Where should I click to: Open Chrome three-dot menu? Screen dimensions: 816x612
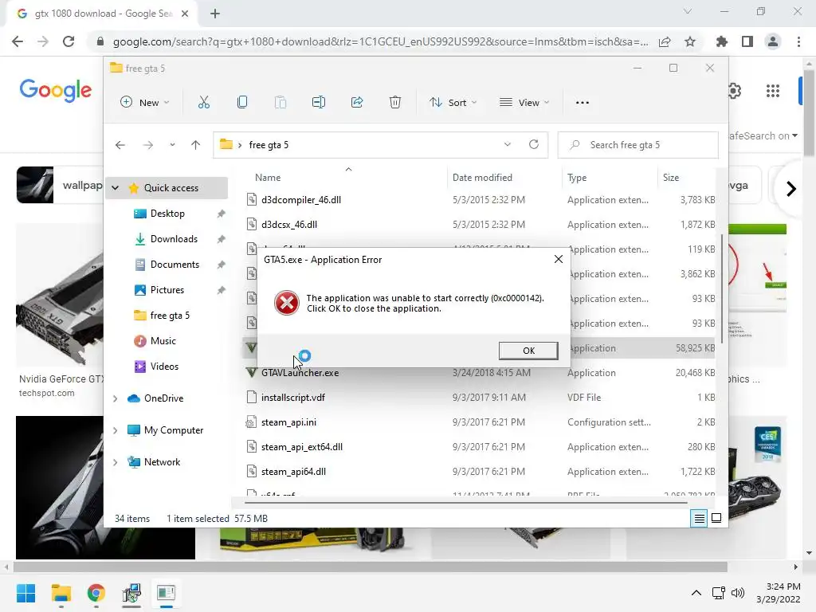[798, 41]
